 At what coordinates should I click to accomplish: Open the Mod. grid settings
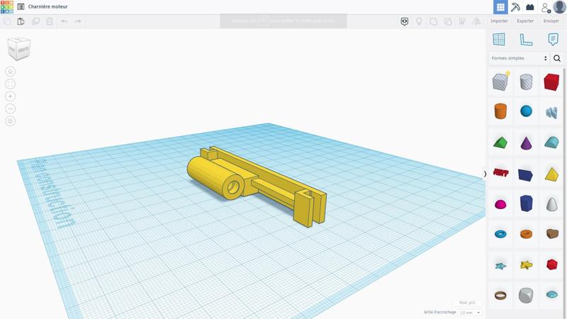(467, 303)
